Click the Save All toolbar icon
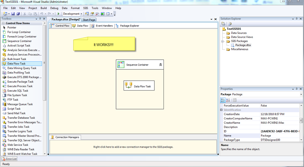The height and width of the screenshot is (167, 304). [x=18, y=14]
